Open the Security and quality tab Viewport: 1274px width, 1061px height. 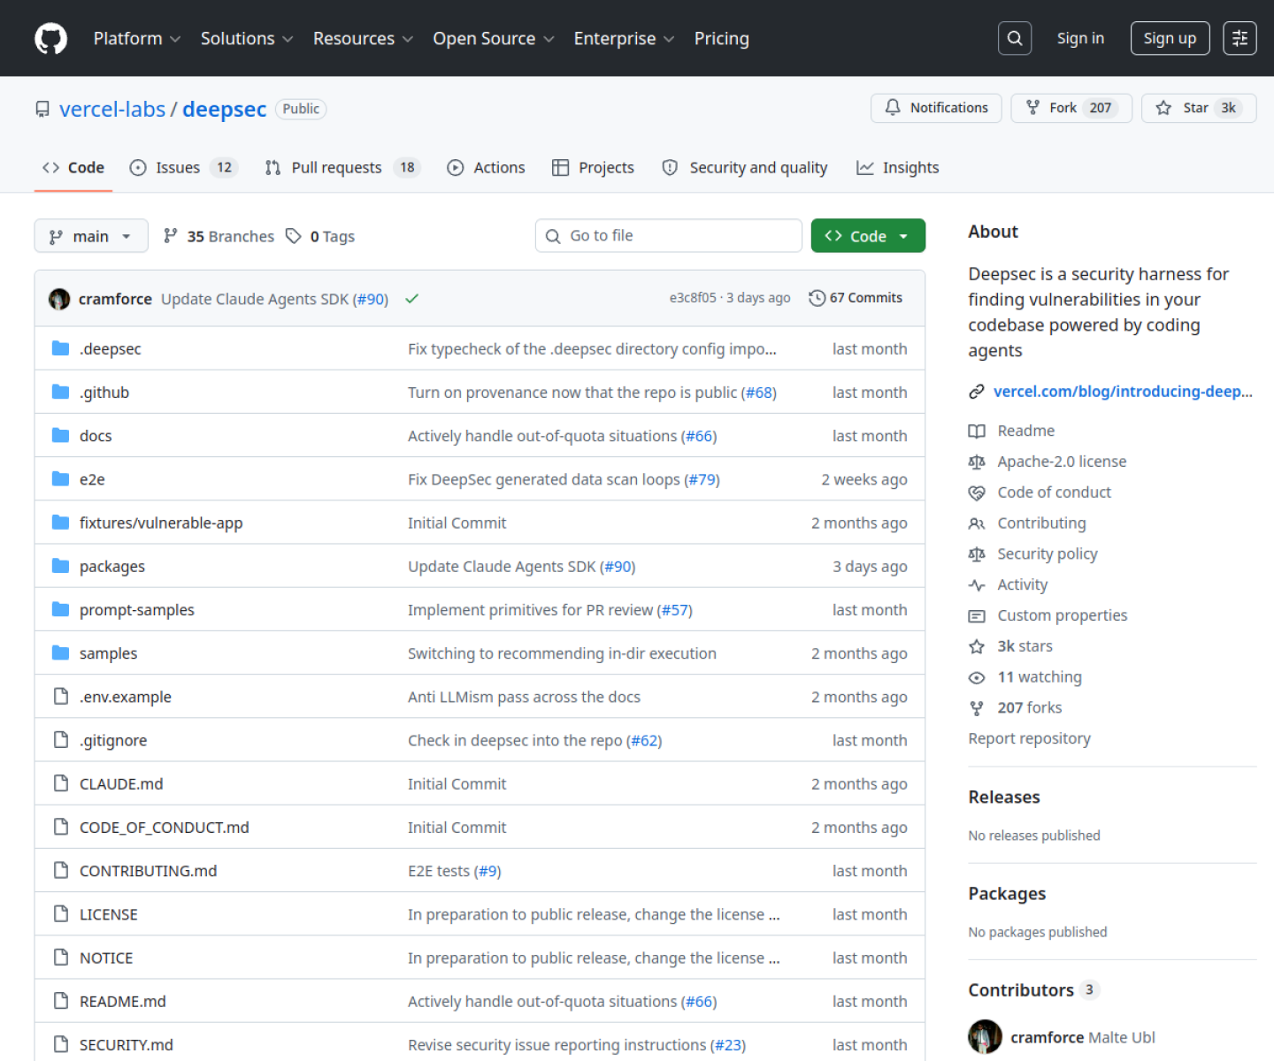[x=745, y=168]
